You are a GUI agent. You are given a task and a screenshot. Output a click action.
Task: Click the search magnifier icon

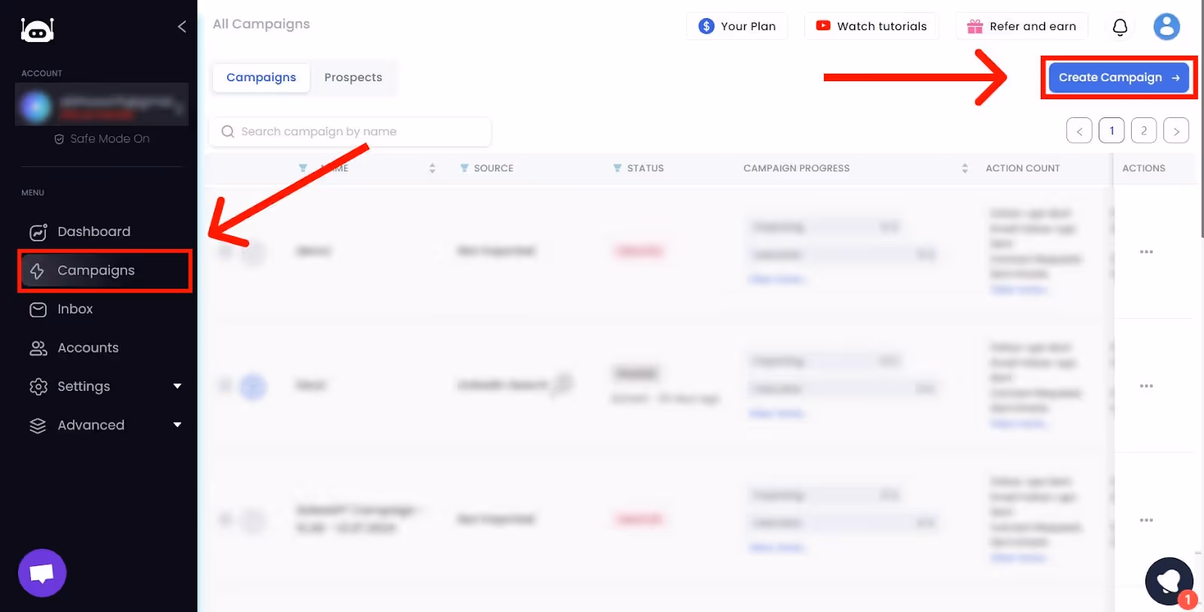pyautogui.click(x=227, y=132)
